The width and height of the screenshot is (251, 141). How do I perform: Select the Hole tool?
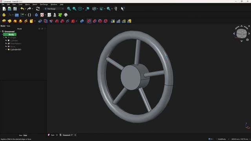[x=45, y=21]
